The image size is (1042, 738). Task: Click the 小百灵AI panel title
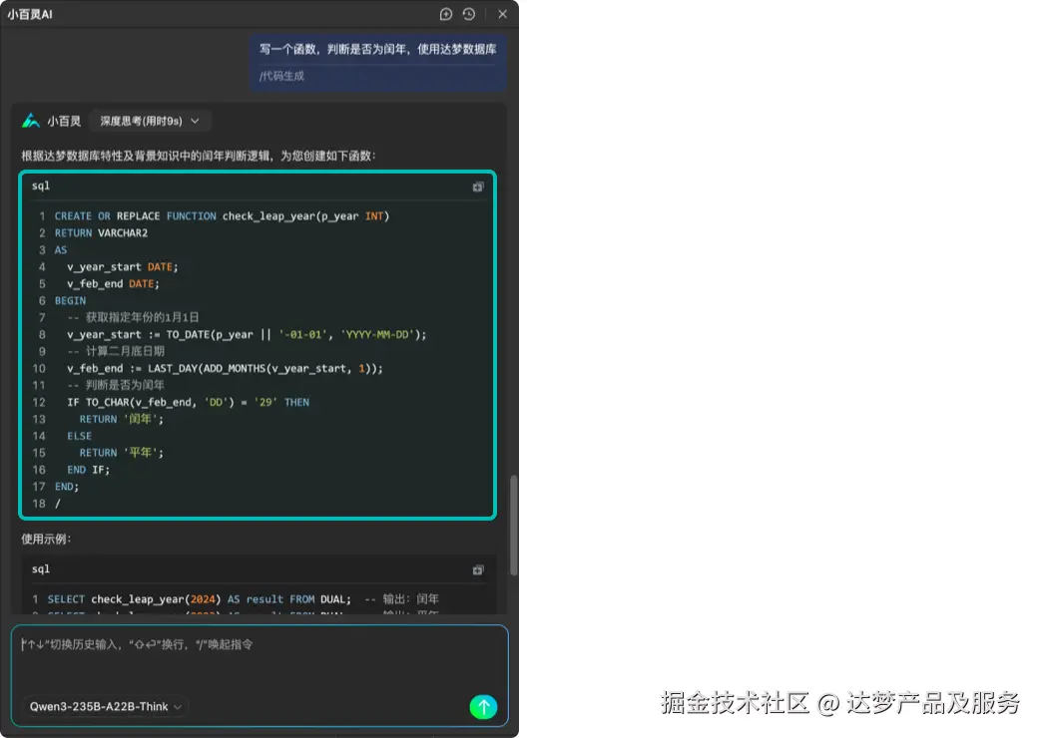(x=30, y=14)
